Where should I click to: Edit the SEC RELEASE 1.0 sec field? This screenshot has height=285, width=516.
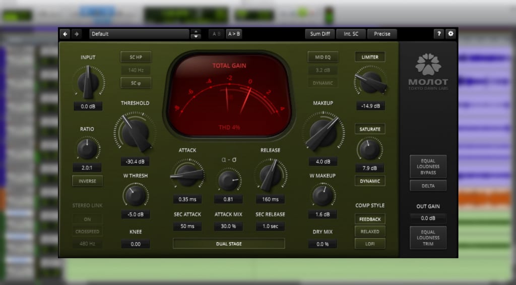coord(270,226)
